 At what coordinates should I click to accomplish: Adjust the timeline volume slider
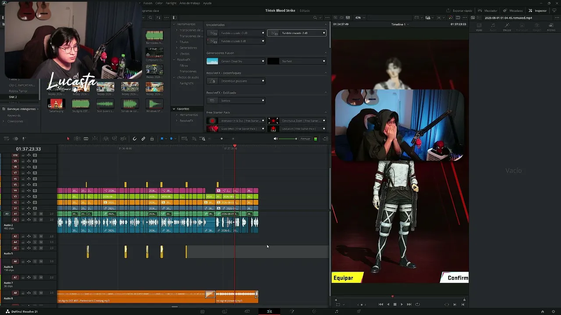(288, 139)
